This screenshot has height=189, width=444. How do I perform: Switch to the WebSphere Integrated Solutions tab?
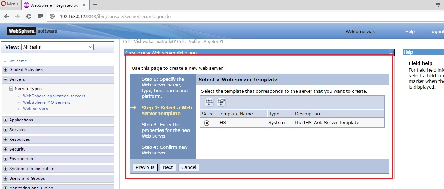tap(55, 5)
